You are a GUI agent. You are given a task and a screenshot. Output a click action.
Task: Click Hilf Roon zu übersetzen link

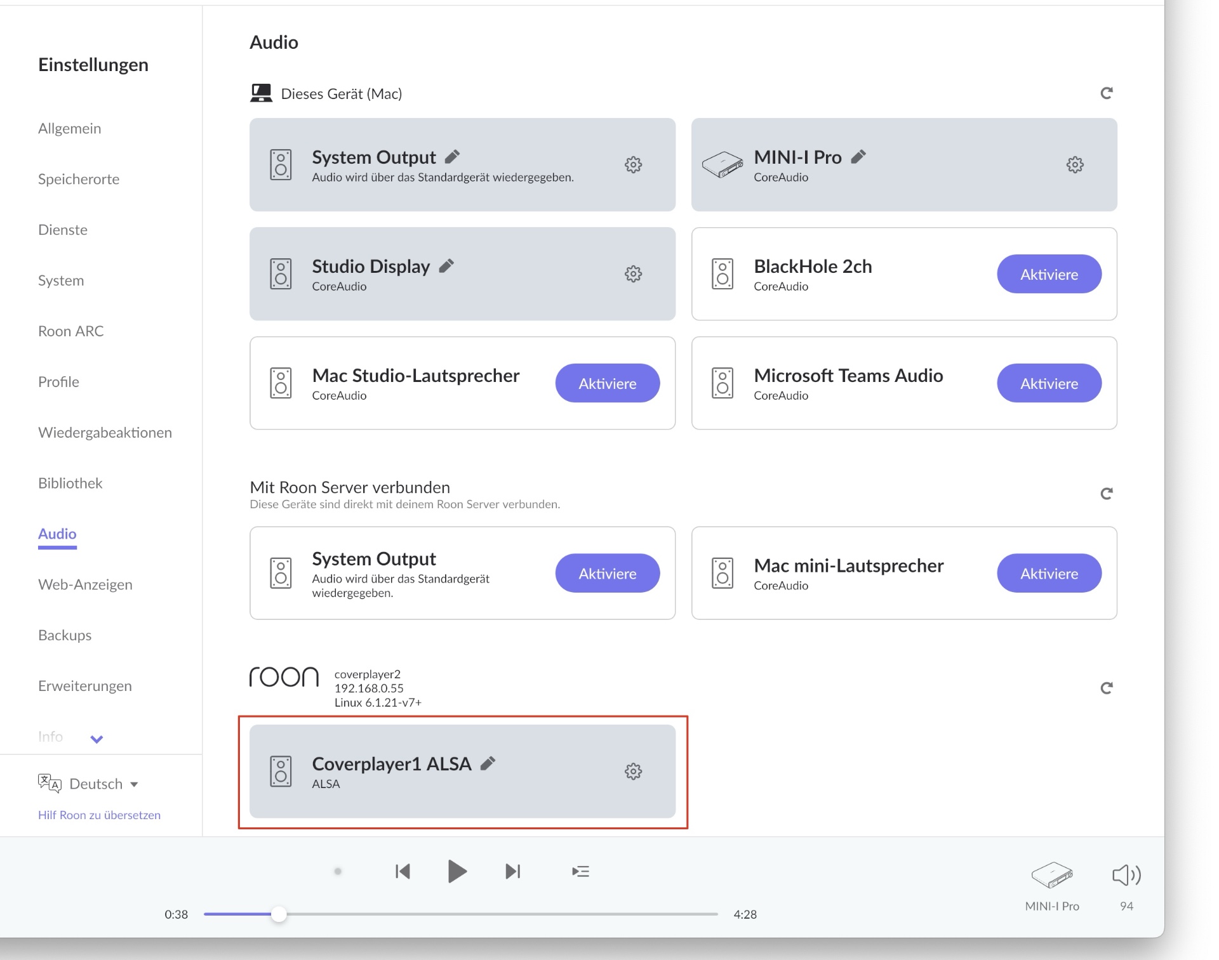click(99, 815)
